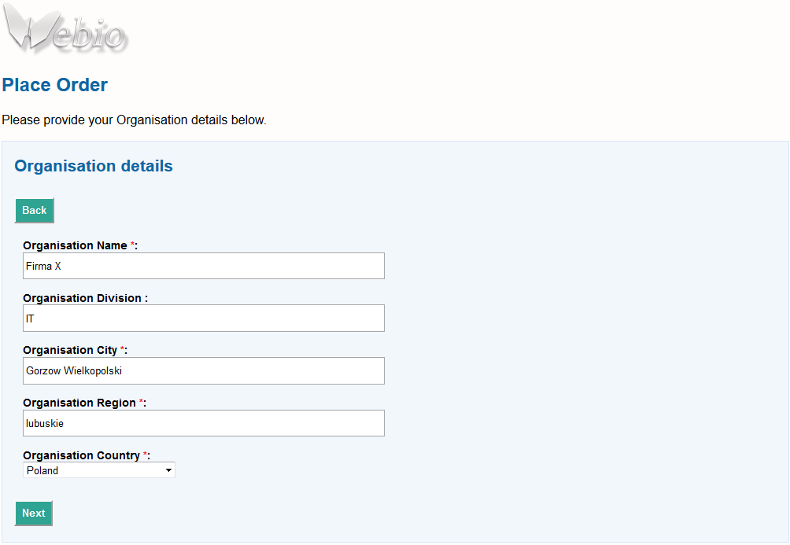Select the Organisation Region field with lubuskie
This screenshot has height=545, width=790.
204,423
